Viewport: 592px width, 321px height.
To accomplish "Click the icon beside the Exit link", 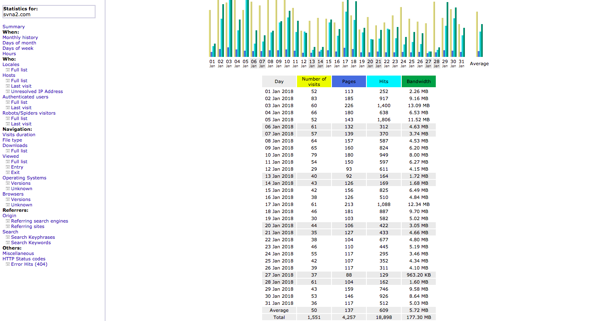I will (7, 172).
